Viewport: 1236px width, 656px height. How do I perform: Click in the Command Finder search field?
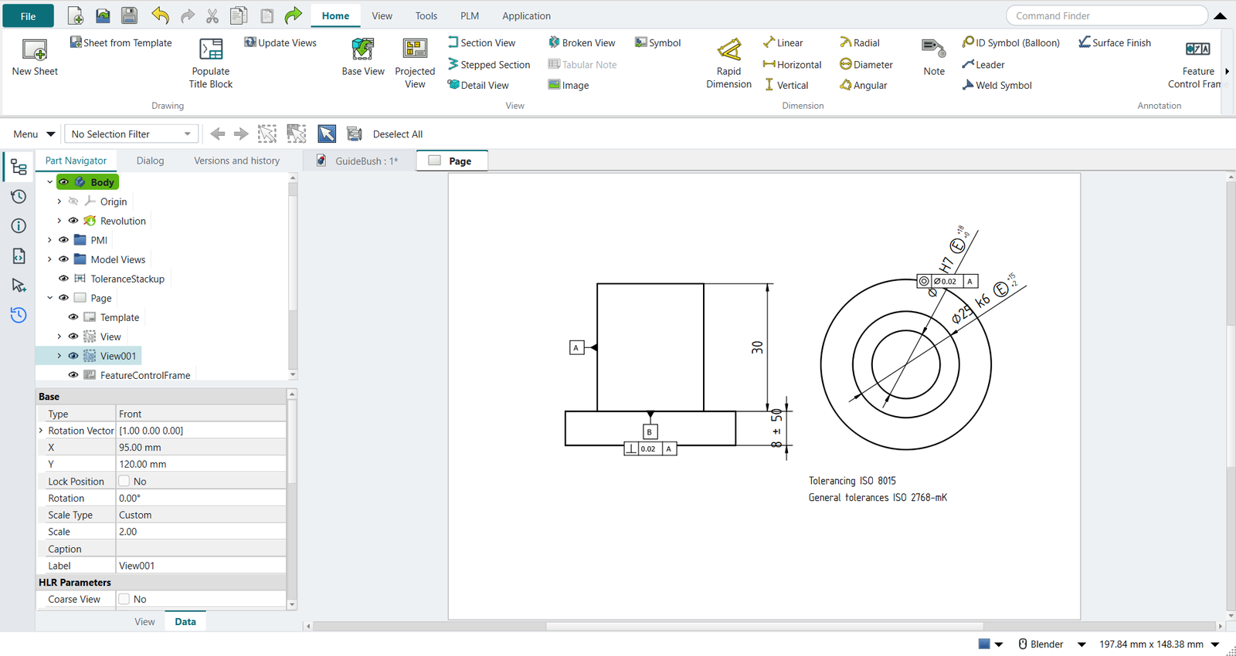click(x=1106, y=15)
